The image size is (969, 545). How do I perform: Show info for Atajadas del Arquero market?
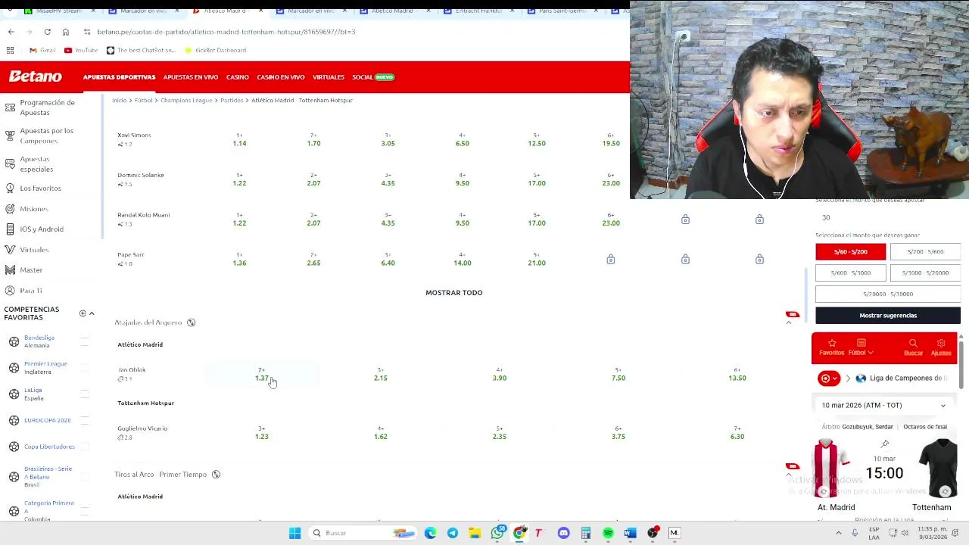pyautogui.click(x=192, y=322)
